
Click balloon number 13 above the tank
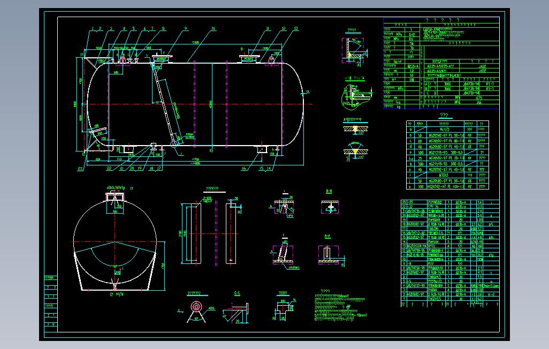pos(296,29)
